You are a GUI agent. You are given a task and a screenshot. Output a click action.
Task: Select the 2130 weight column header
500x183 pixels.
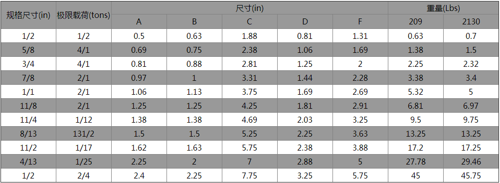tap(471, 21)
